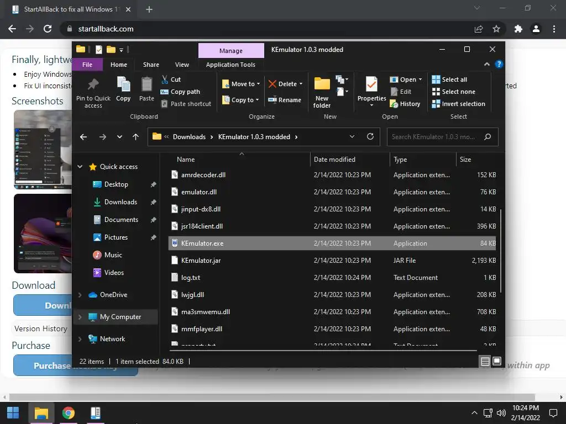Click the Properties quick access toolbar icon
The height and width of the screenshot is (424, 566).
tap(98, 49)
